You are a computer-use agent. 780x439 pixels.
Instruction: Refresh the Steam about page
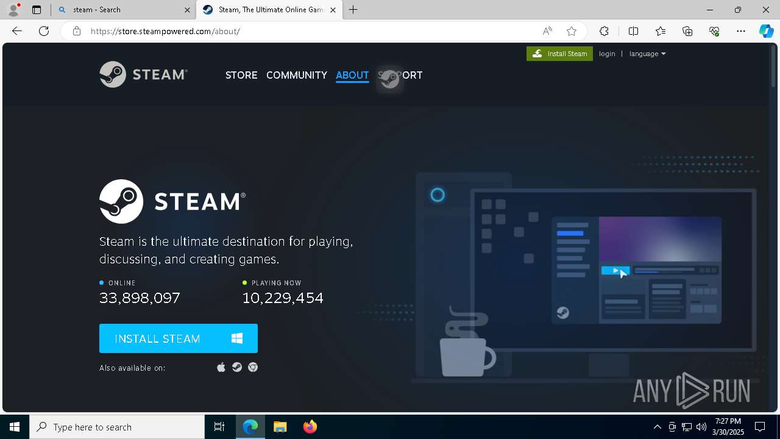(x=44, y=31)
